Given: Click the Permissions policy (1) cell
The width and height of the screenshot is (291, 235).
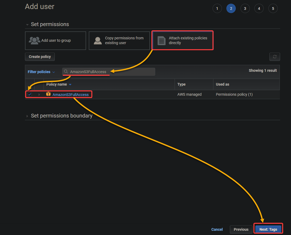Looking at the screenshot, I should click(234, 94).
